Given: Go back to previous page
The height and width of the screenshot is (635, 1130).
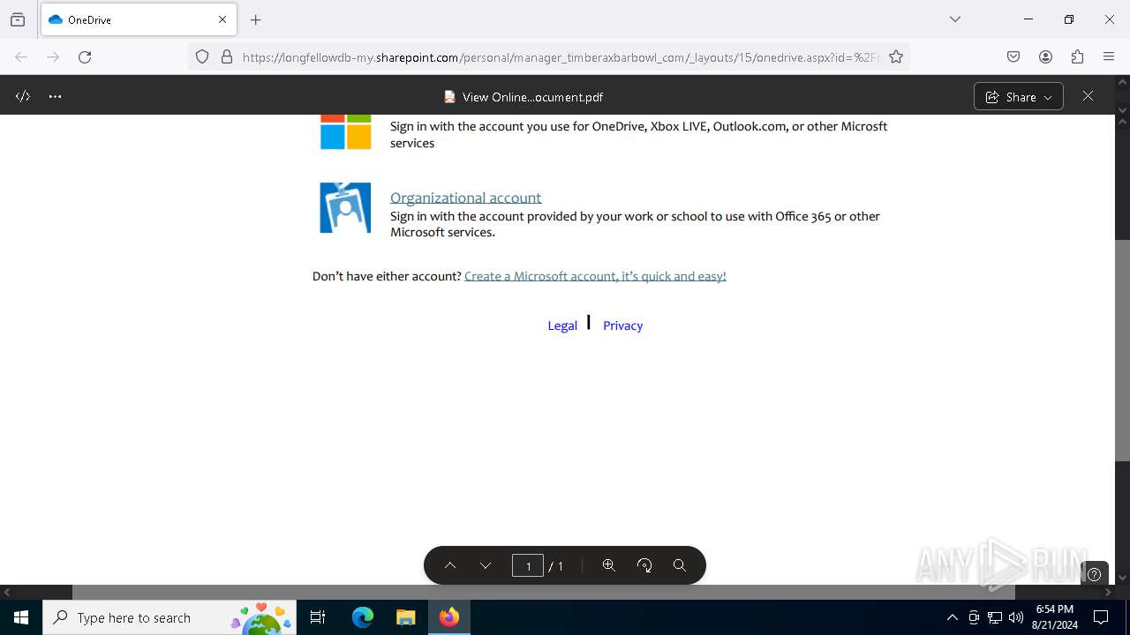Looking at the screenshot, I should tap(21, 56).
